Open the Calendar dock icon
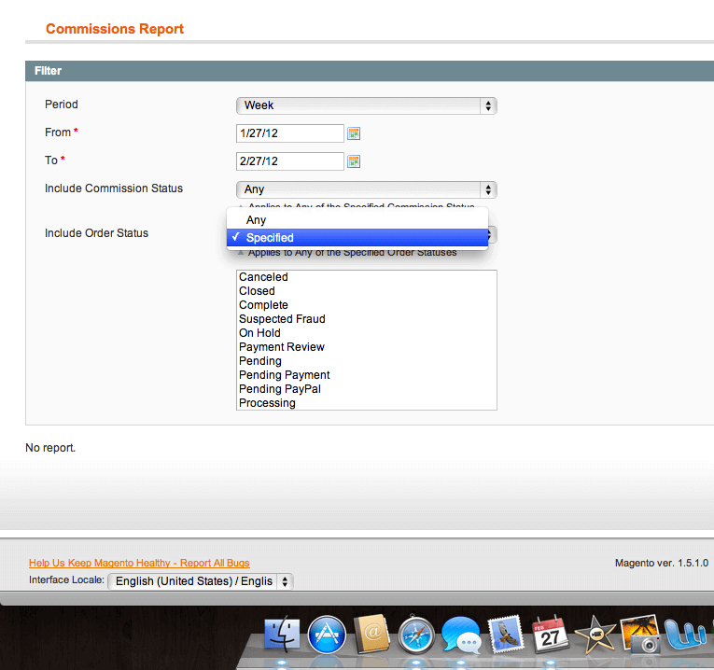714x670 pixels. [x=550, y=635]
